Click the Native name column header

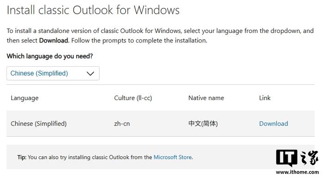click(206, 98)
